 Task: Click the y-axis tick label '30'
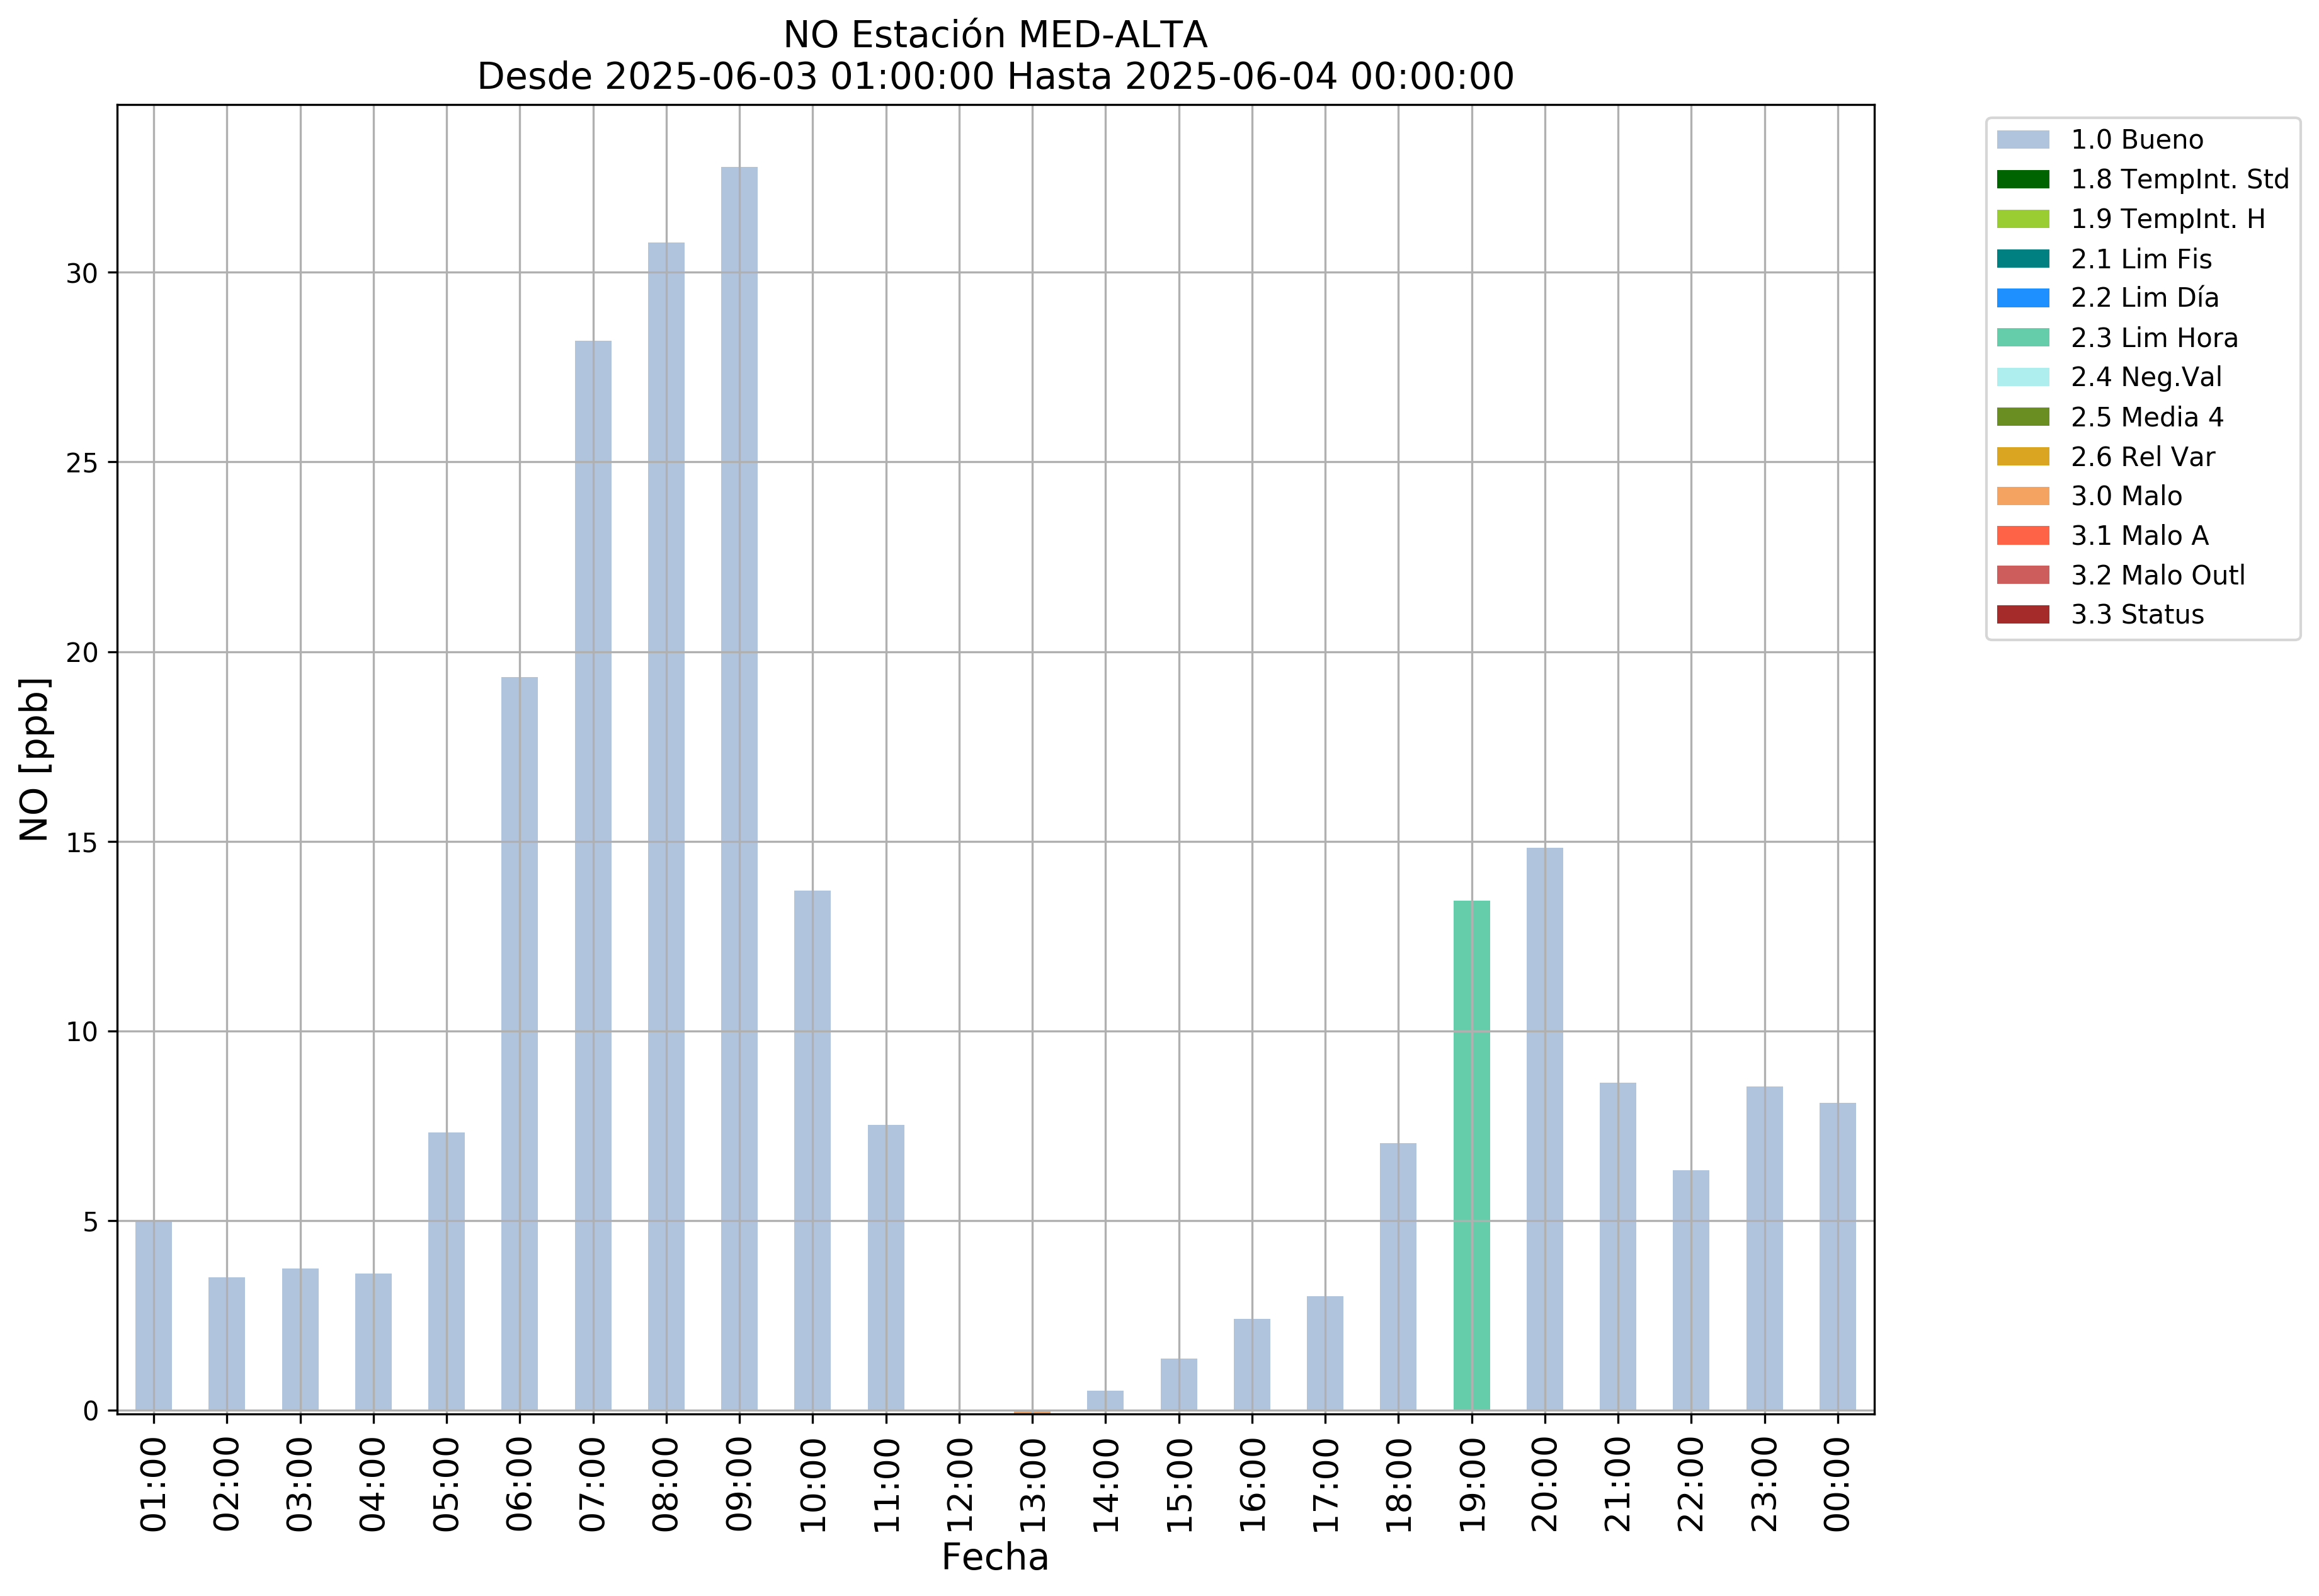coord(82,273)
